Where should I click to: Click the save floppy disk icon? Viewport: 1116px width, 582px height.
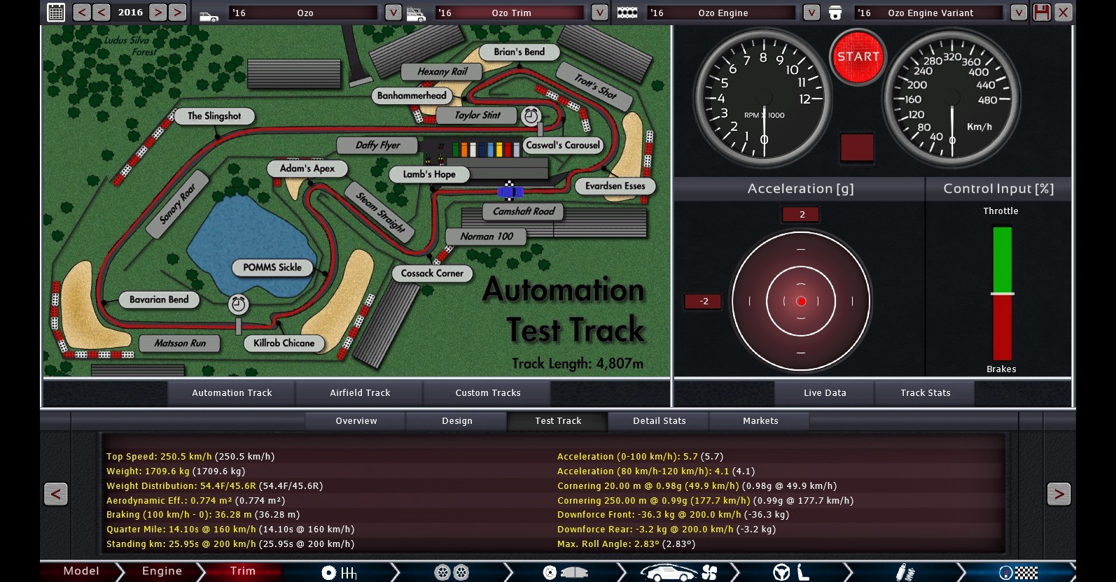click(x=1042, y=13)
